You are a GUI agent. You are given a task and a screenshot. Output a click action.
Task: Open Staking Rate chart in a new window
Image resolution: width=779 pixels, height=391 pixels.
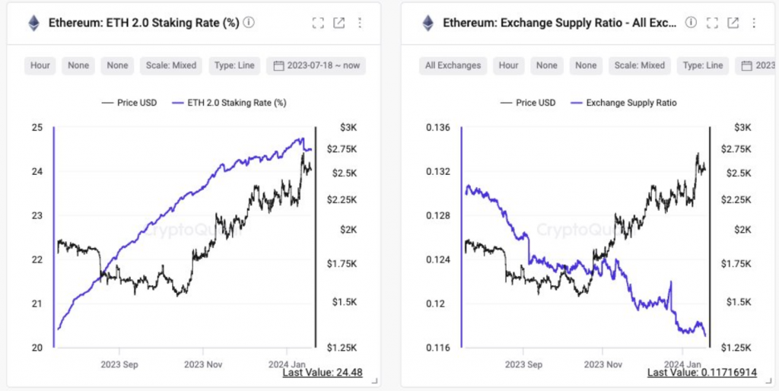tap(339, 23)
